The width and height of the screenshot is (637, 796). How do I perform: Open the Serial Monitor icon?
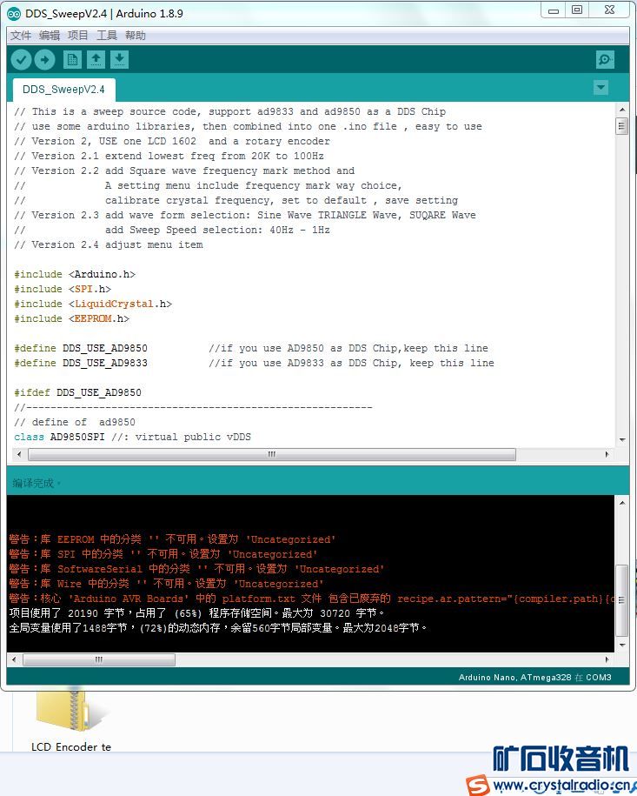[605, 59]
